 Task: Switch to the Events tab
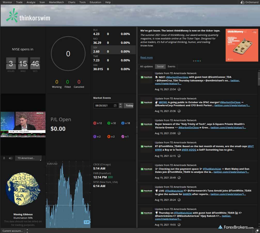[x=171, y=66]
